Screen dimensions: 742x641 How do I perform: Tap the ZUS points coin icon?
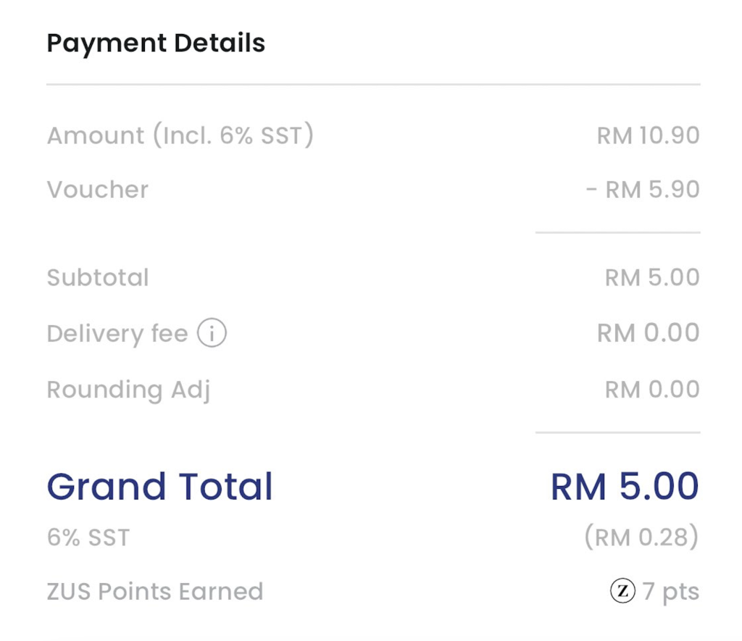coord(622,592)
